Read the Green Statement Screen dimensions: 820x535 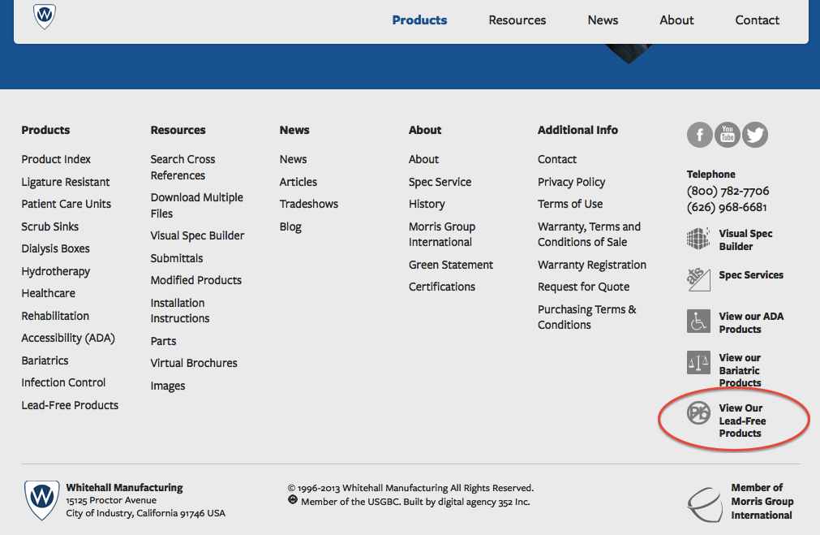click(x=451, y=265)
